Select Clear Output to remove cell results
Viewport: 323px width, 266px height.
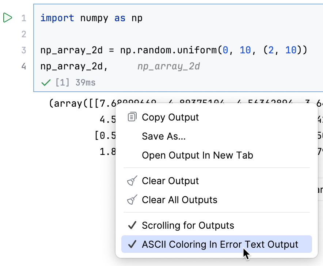170,180
